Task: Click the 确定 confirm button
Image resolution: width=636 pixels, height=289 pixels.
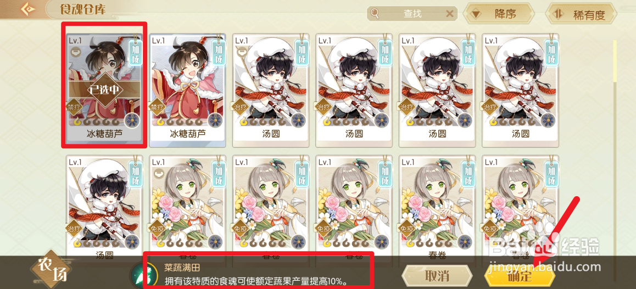Action: pos(520,276)
